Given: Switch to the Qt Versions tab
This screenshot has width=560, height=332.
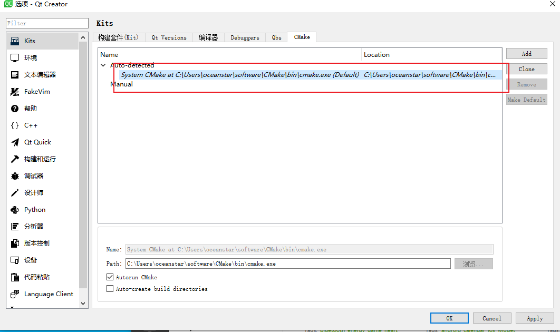Looking at the screenshot, I should click(169, 37).
